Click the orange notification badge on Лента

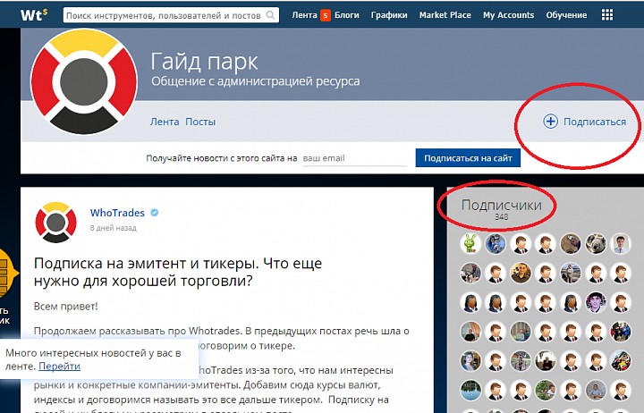point(326,15)
